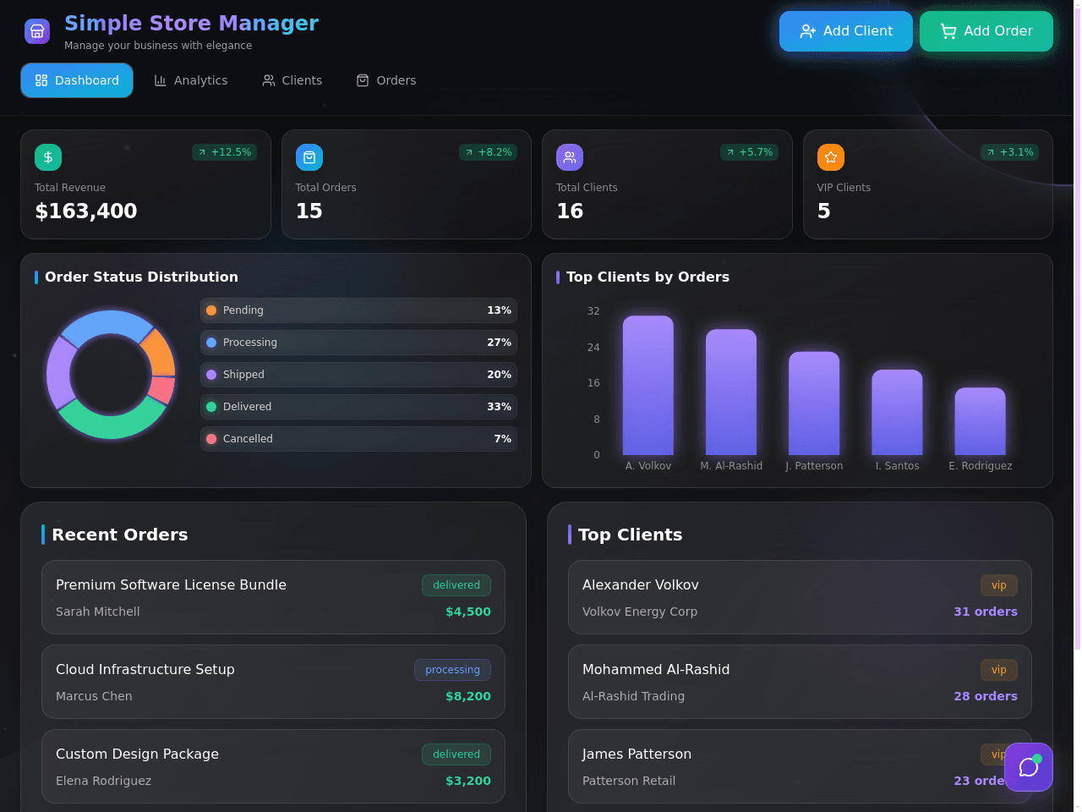
Task: Click the 31 orders count
Action: pos(986,612)
